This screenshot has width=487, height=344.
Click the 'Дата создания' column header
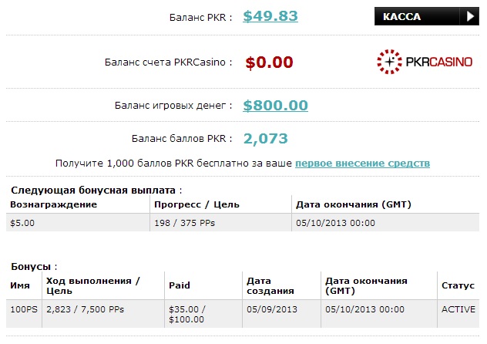coord(270,285)
